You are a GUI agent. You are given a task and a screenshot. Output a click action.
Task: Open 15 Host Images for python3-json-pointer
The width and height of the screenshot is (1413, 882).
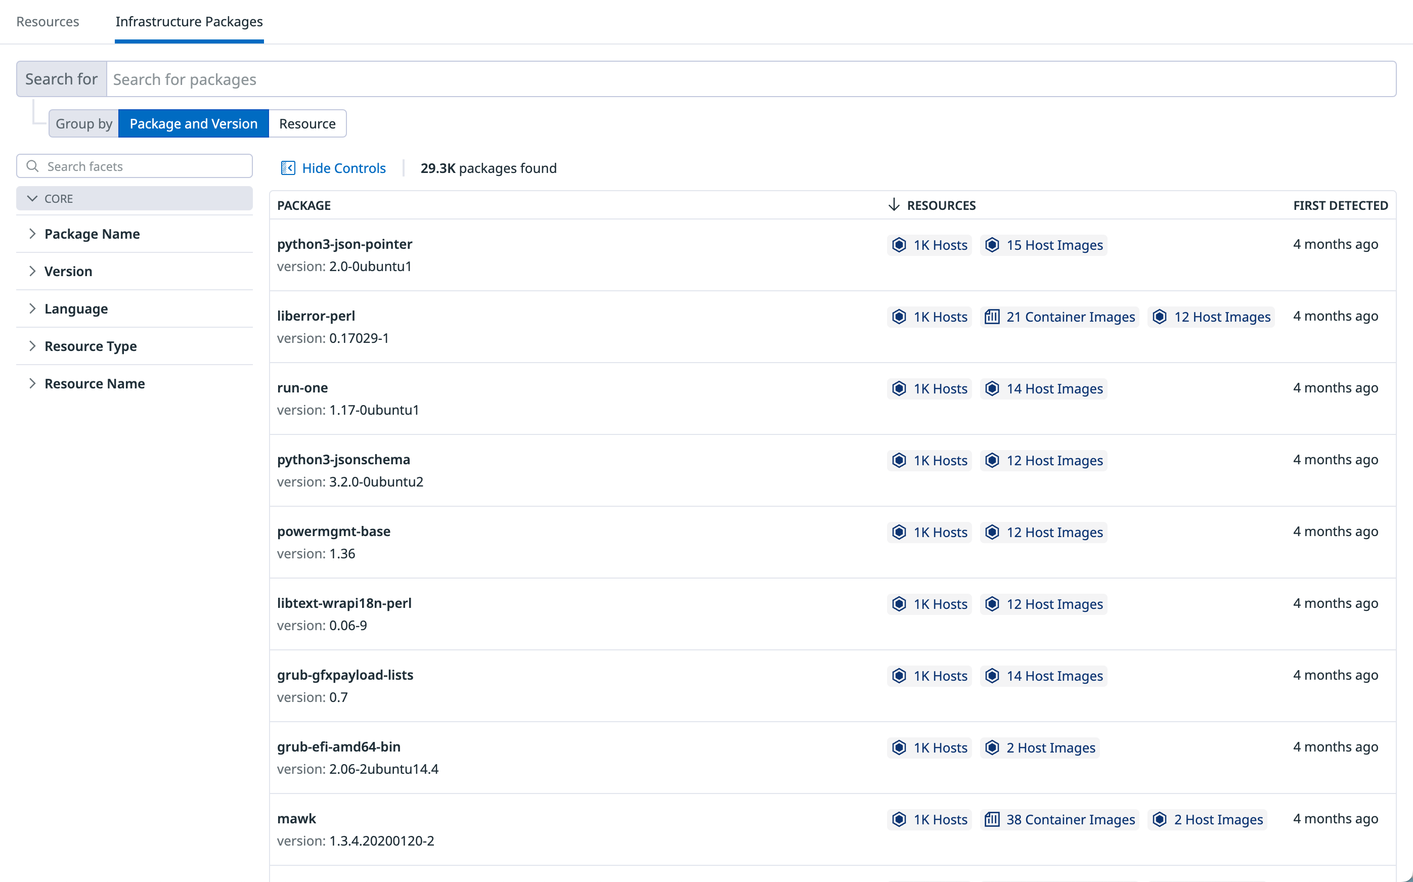(x=1044, y=245)
